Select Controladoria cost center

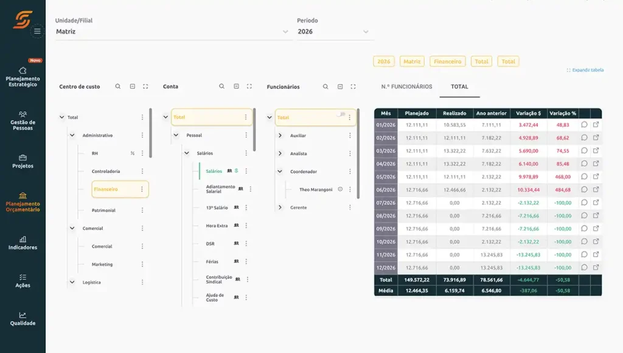pyautogui.click(x=106, y=172)
